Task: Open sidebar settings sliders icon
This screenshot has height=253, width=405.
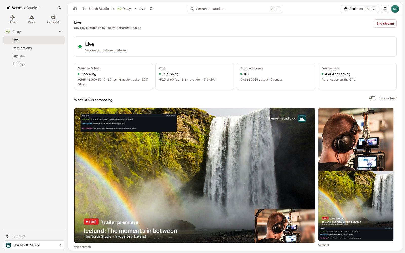Action: coord(59,8)
